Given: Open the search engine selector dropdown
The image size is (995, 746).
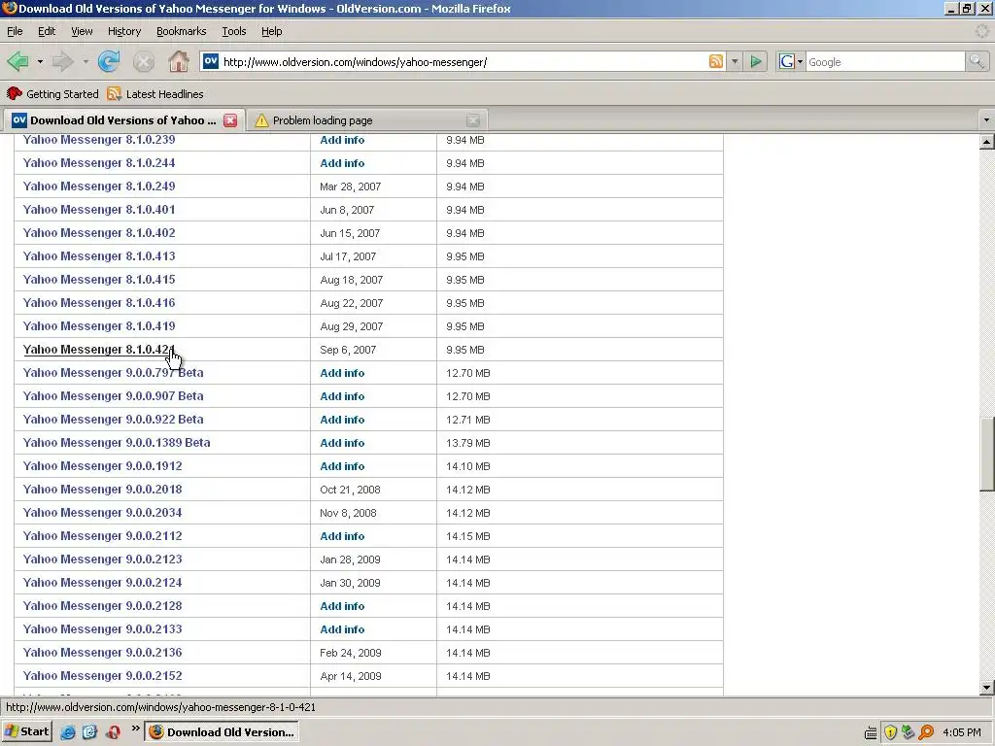Looking at the screenshot, I should coord(801,61).
